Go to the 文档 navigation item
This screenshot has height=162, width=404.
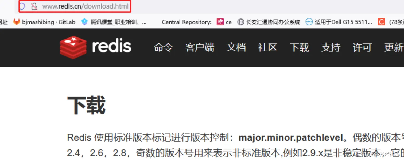236,47
